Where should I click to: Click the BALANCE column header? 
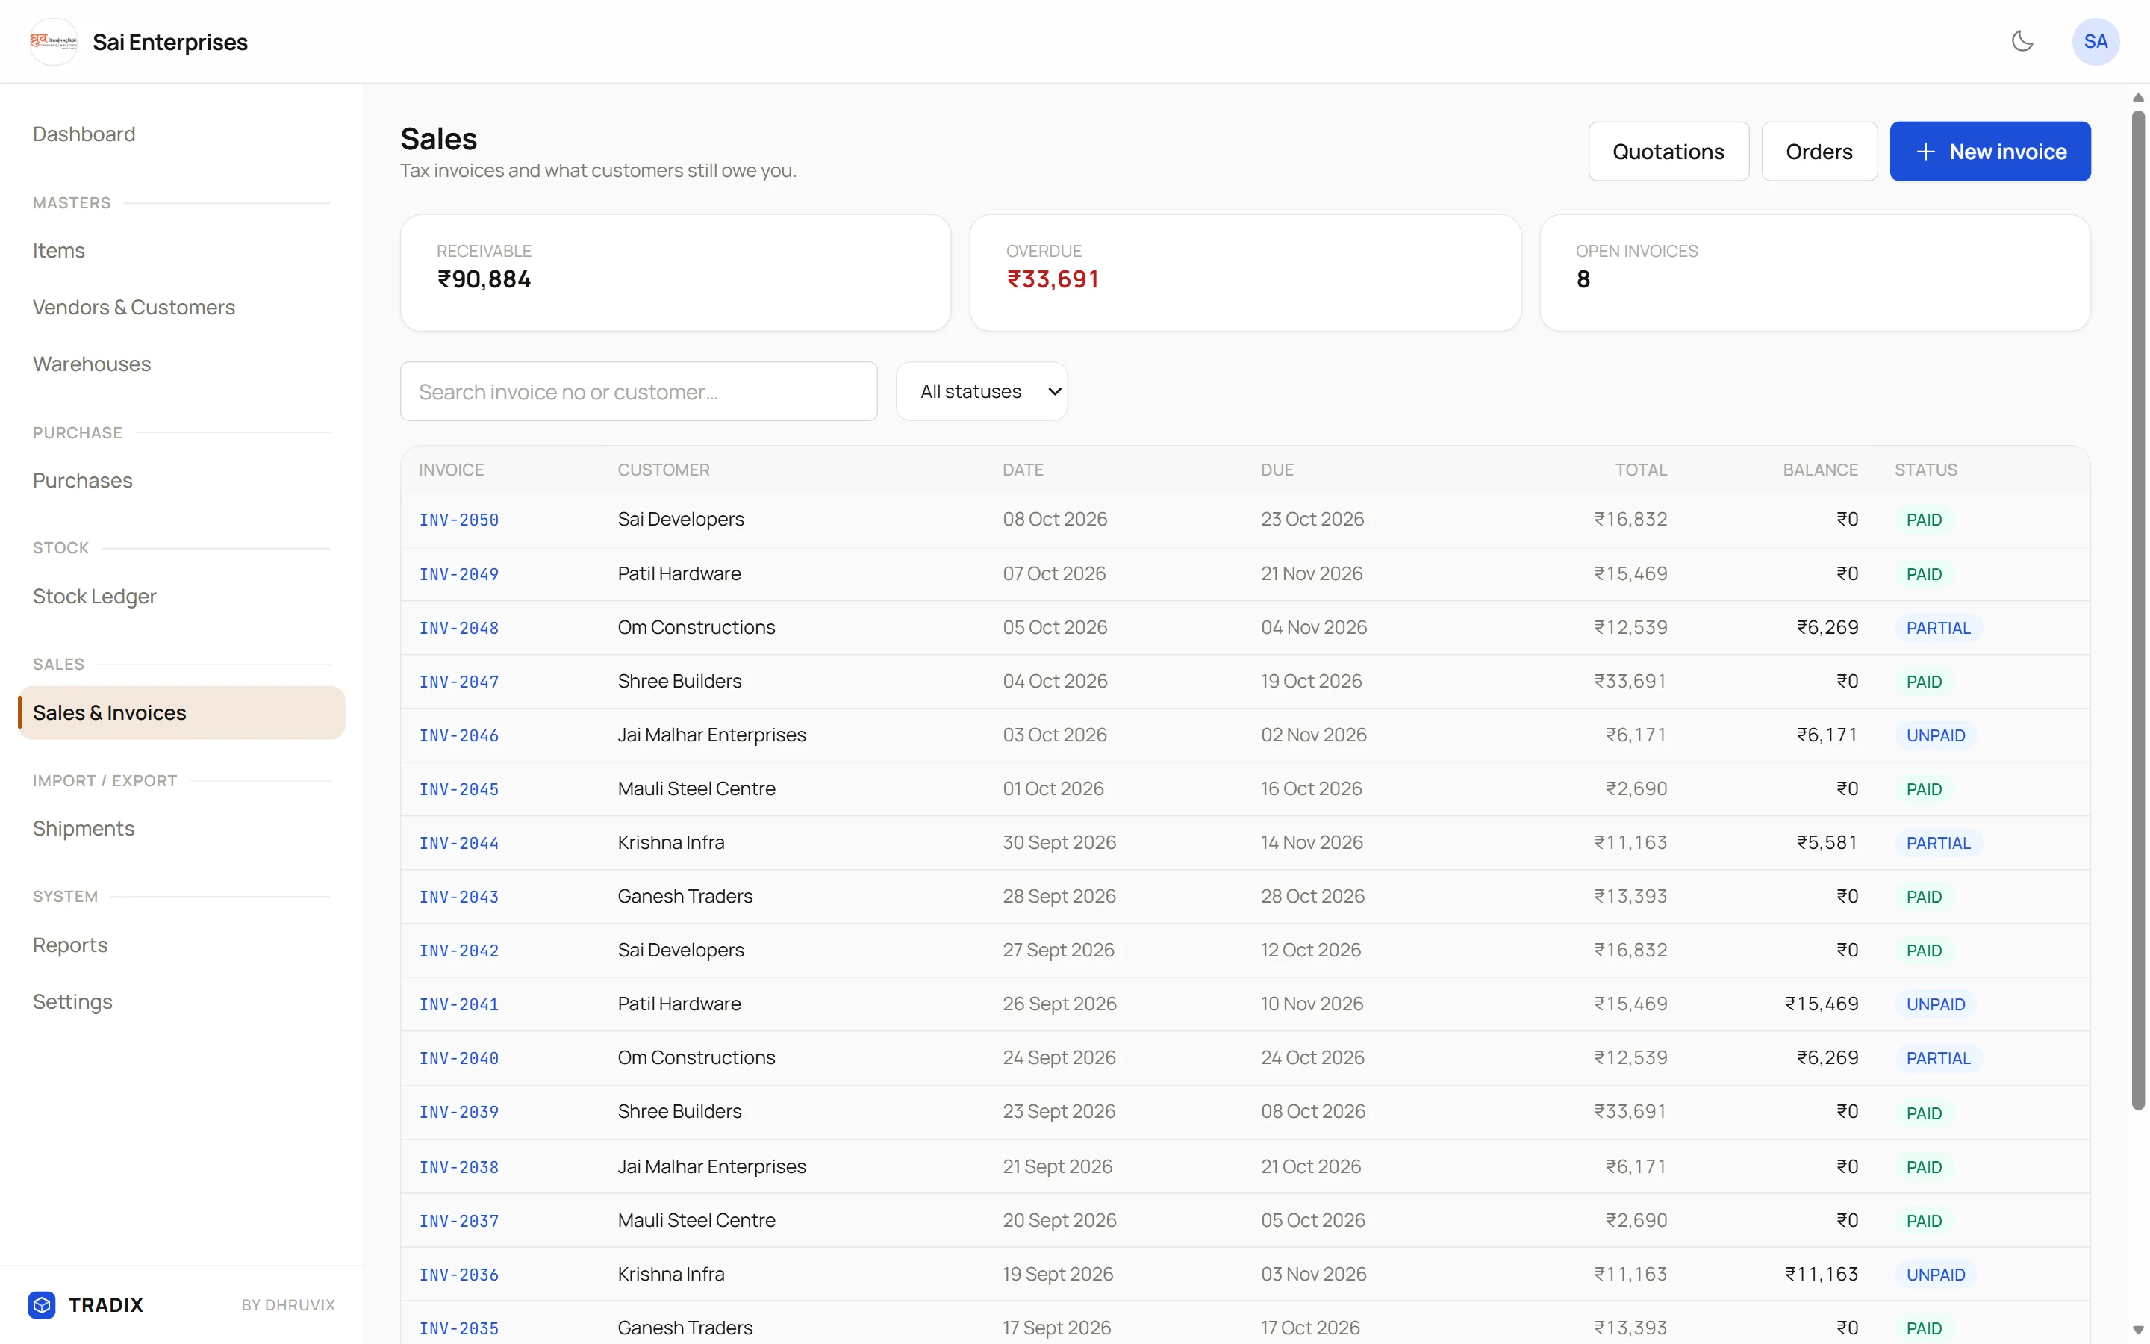(1819, 470)
